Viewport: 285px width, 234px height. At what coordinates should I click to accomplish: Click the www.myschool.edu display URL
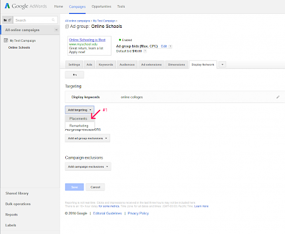[83, 44]
